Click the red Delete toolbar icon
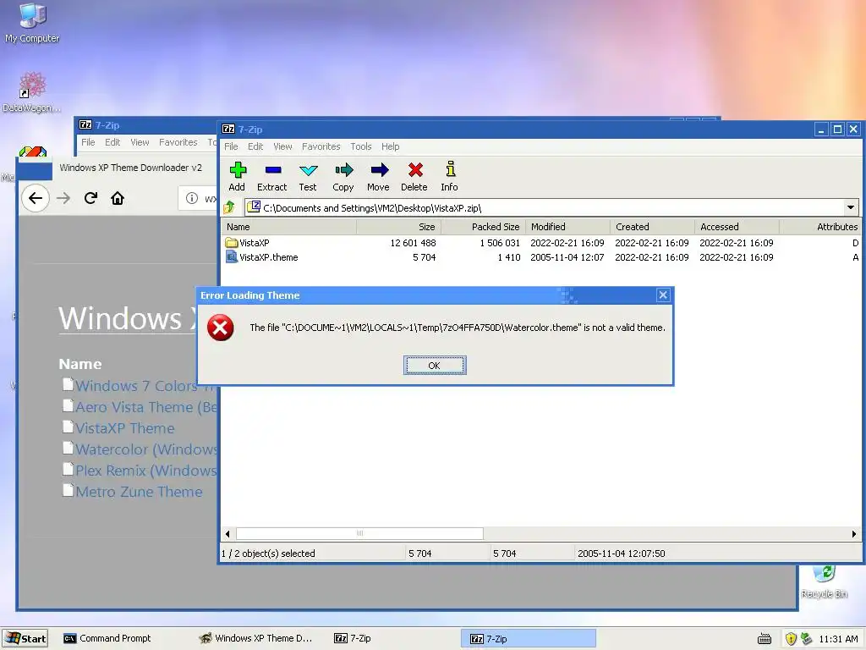Screen dimensions: 866x650 pos(414,169)
